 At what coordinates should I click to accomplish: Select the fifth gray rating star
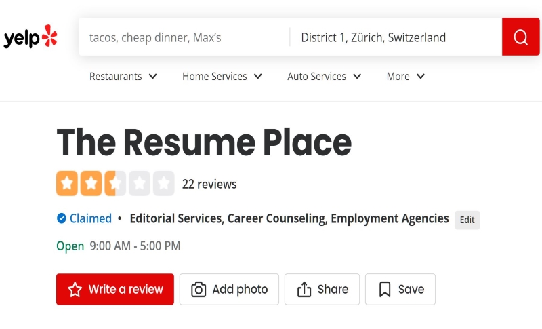pyautogui.click(x=164, y=183)
